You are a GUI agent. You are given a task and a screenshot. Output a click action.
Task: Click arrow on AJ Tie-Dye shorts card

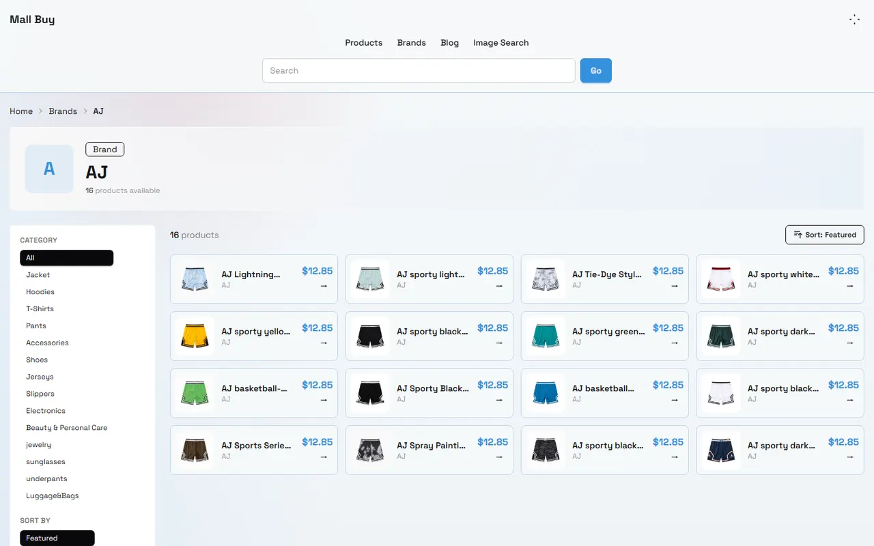pyautogui.click(x=675, y=286)
